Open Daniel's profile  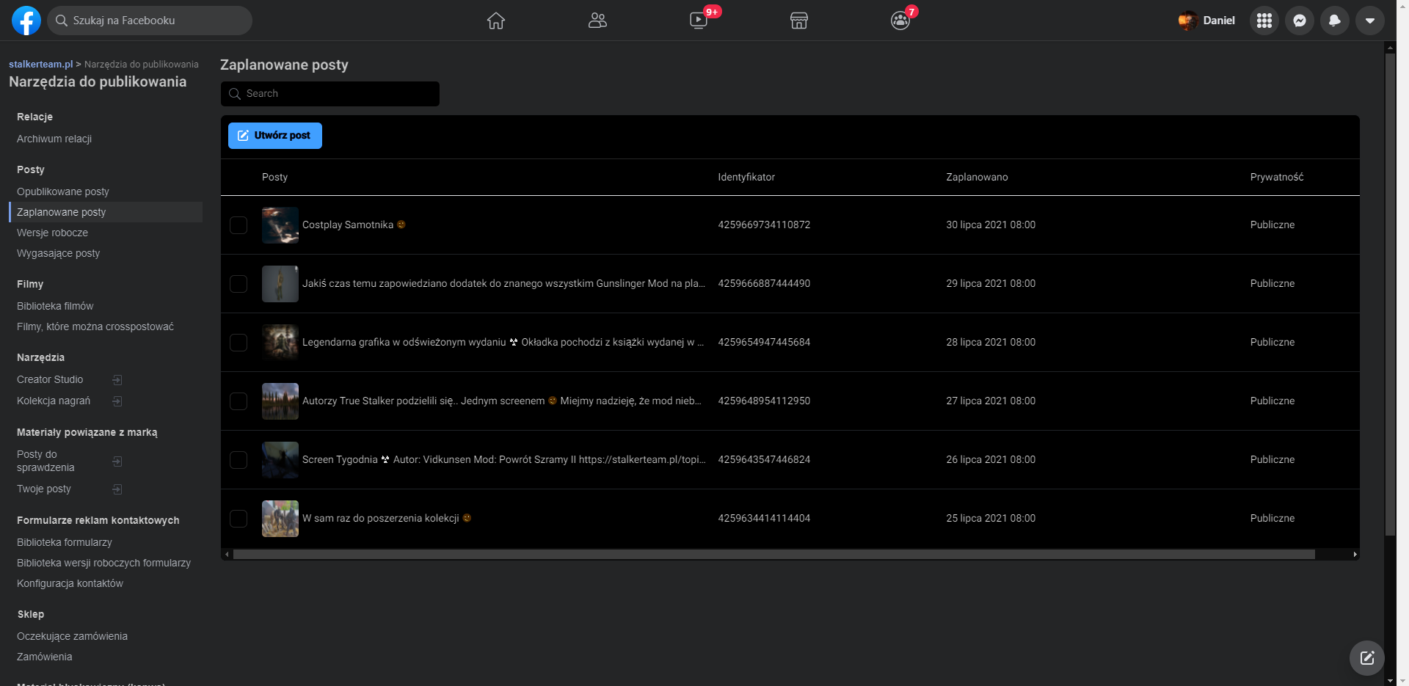(1207, 21)
